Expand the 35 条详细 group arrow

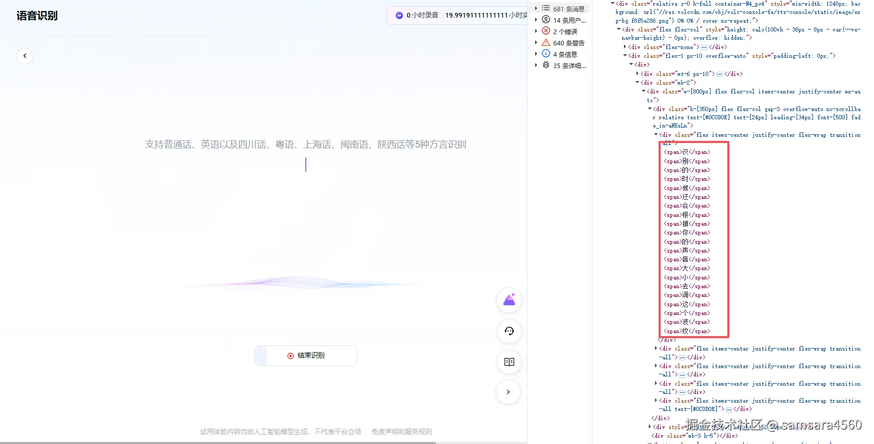click(536, 65)
